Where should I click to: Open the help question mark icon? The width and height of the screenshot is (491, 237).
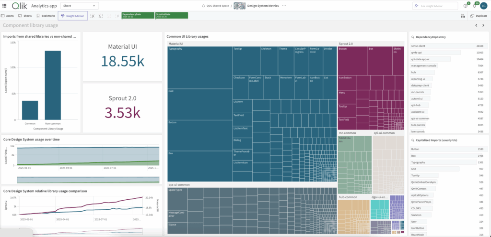(465, 6)
